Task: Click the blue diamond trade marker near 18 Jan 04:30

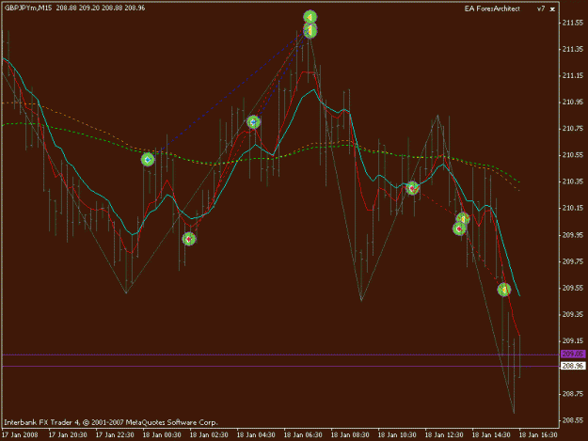Action: coord(253,122)
